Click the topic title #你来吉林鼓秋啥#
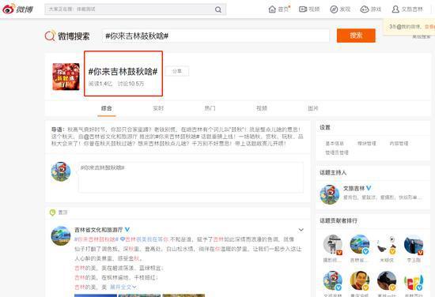The image size is (435, 297). (123, 72)
